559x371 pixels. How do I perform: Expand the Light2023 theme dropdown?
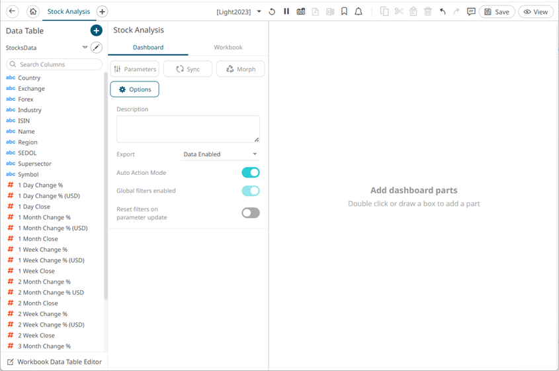[x=259, y=12]
